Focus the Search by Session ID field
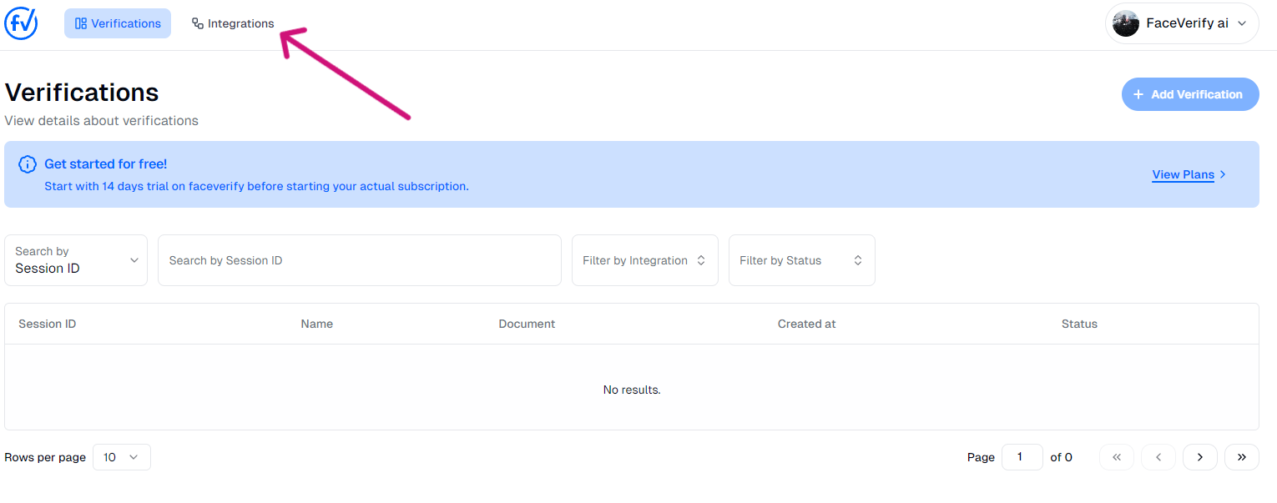 click(x=359, y=260)
